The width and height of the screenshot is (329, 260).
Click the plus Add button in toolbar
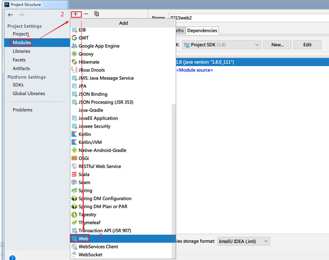pyautogui.click(x=76, y=14)
